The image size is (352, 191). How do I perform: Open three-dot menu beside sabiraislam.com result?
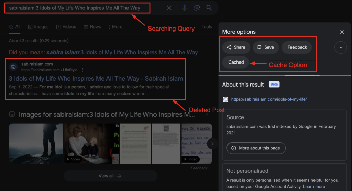click(82, 70)
